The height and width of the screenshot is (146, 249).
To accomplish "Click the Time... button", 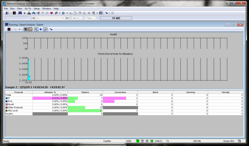I will pos(90,18).
